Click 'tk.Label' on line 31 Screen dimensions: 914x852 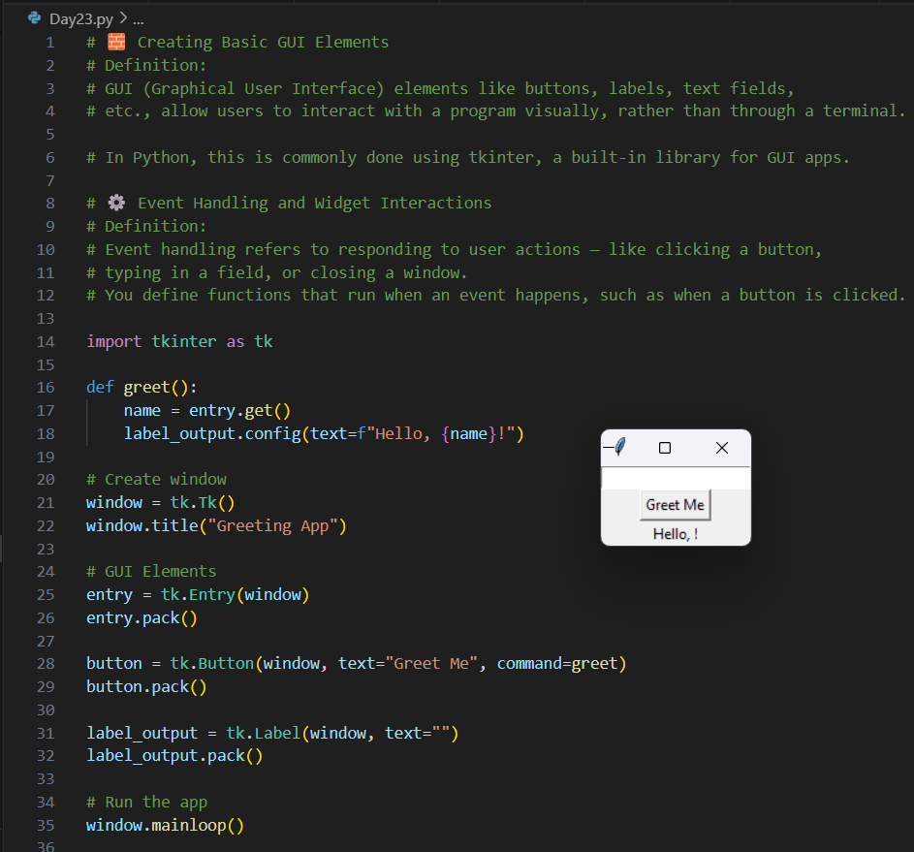(x=264, y=733)
